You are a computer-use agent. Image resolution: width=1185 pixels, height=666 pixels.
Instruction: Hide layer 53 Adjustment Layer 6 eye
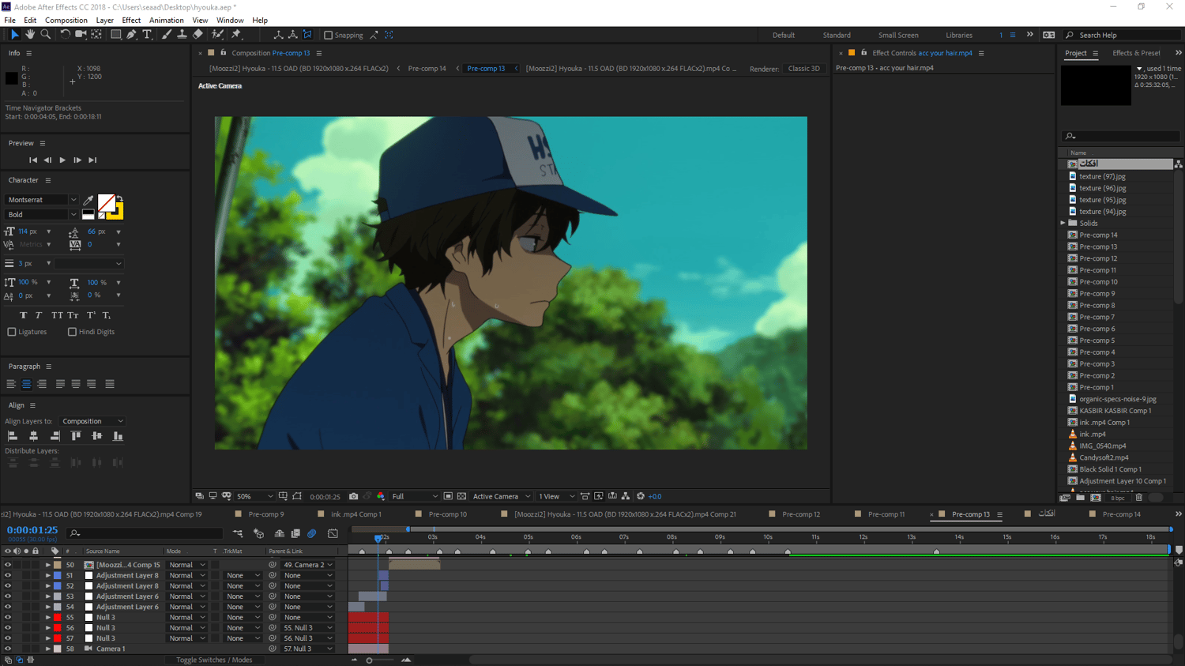tap(8, 596)
